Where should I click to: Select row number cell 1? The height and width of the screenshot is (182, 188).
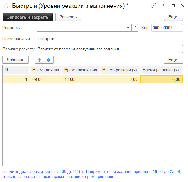pyautogui.click(x=16, y=79)
